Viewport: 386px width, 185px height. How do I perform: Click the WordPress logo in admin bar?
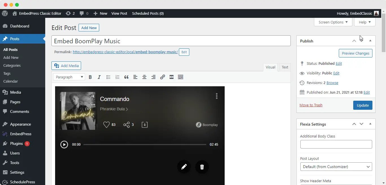[5, 13]
